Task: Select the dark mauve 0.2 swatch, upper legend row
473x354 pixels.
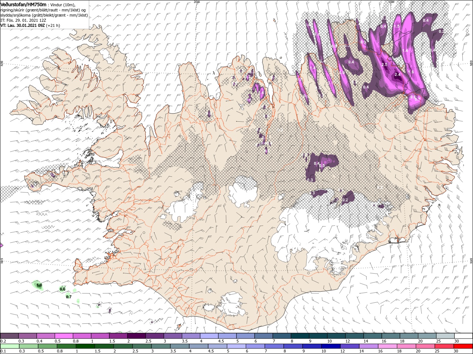Action: coord(9,336)
